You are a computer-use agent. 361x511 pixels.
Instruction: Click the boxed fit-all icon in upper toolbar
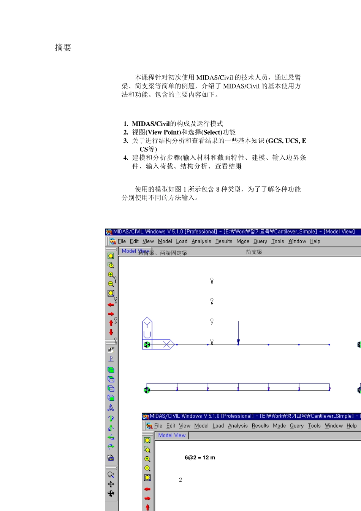point(111,293)
